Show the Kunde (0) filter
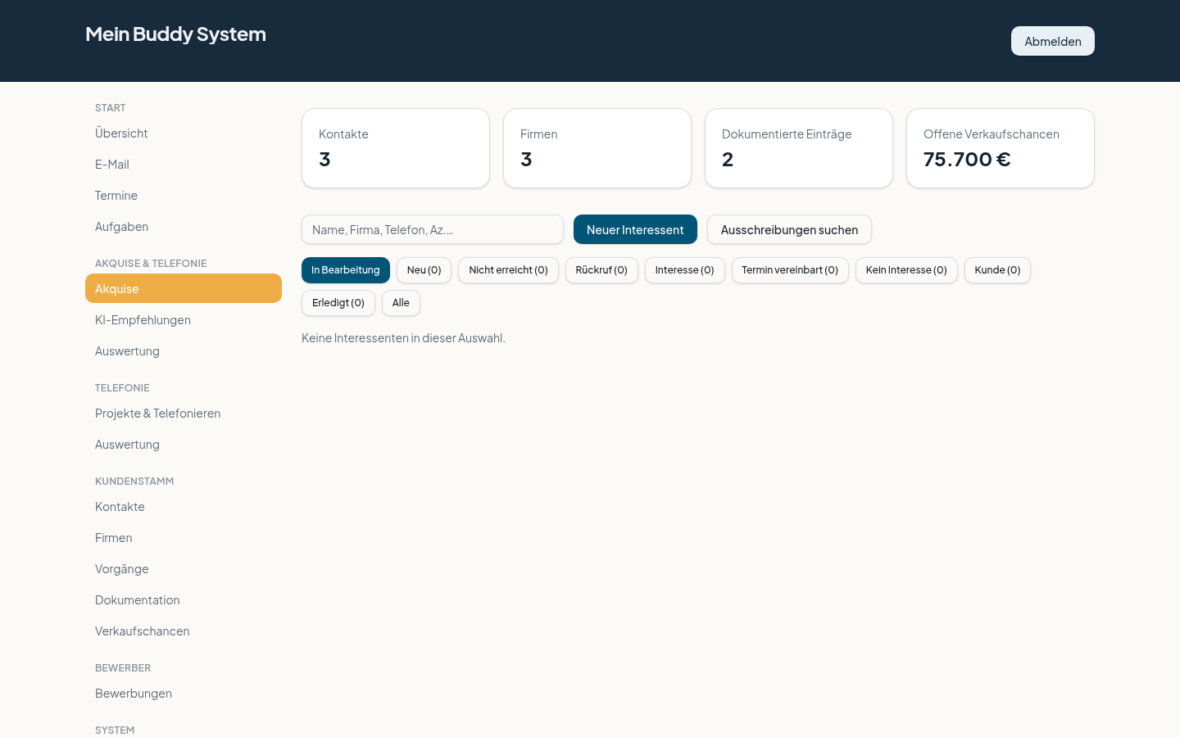 click(997, 270)
